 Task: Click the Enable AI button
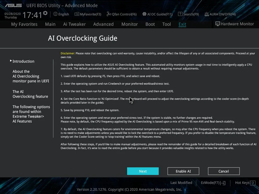pos(183,171)
